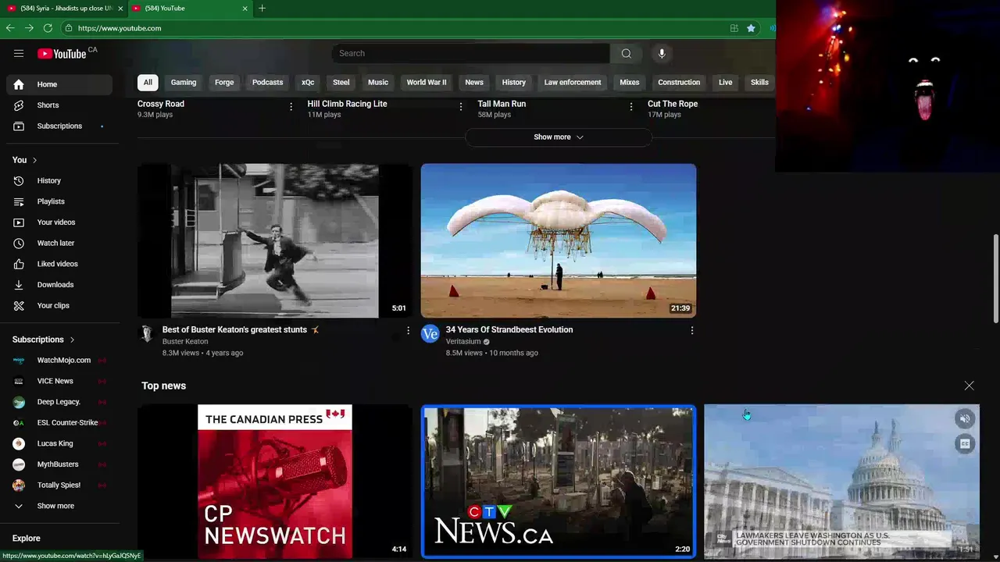Open the WatchMojo.com subscription channel
The width and height of the screenshot is (1000, 562).
pos(59,360)
